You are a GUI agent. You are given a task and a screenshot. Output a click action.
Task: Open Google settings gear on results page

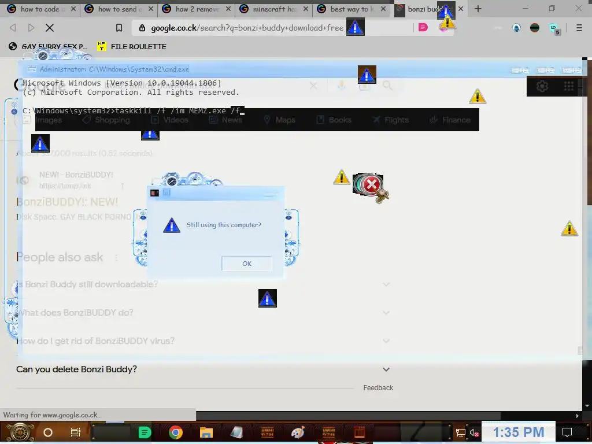[542, 87]
